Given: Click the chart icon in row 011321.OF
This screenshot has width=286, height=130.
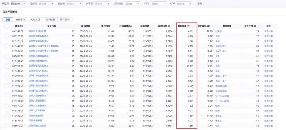Looking at the screenshot, I should coord(73,101).
